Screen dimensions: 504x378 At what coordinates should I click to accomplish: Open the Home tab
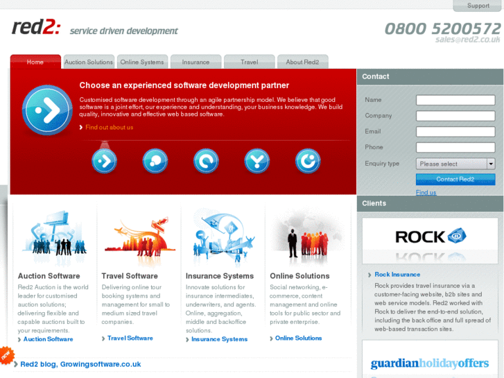pyautogui.click(x=35, y=62)
